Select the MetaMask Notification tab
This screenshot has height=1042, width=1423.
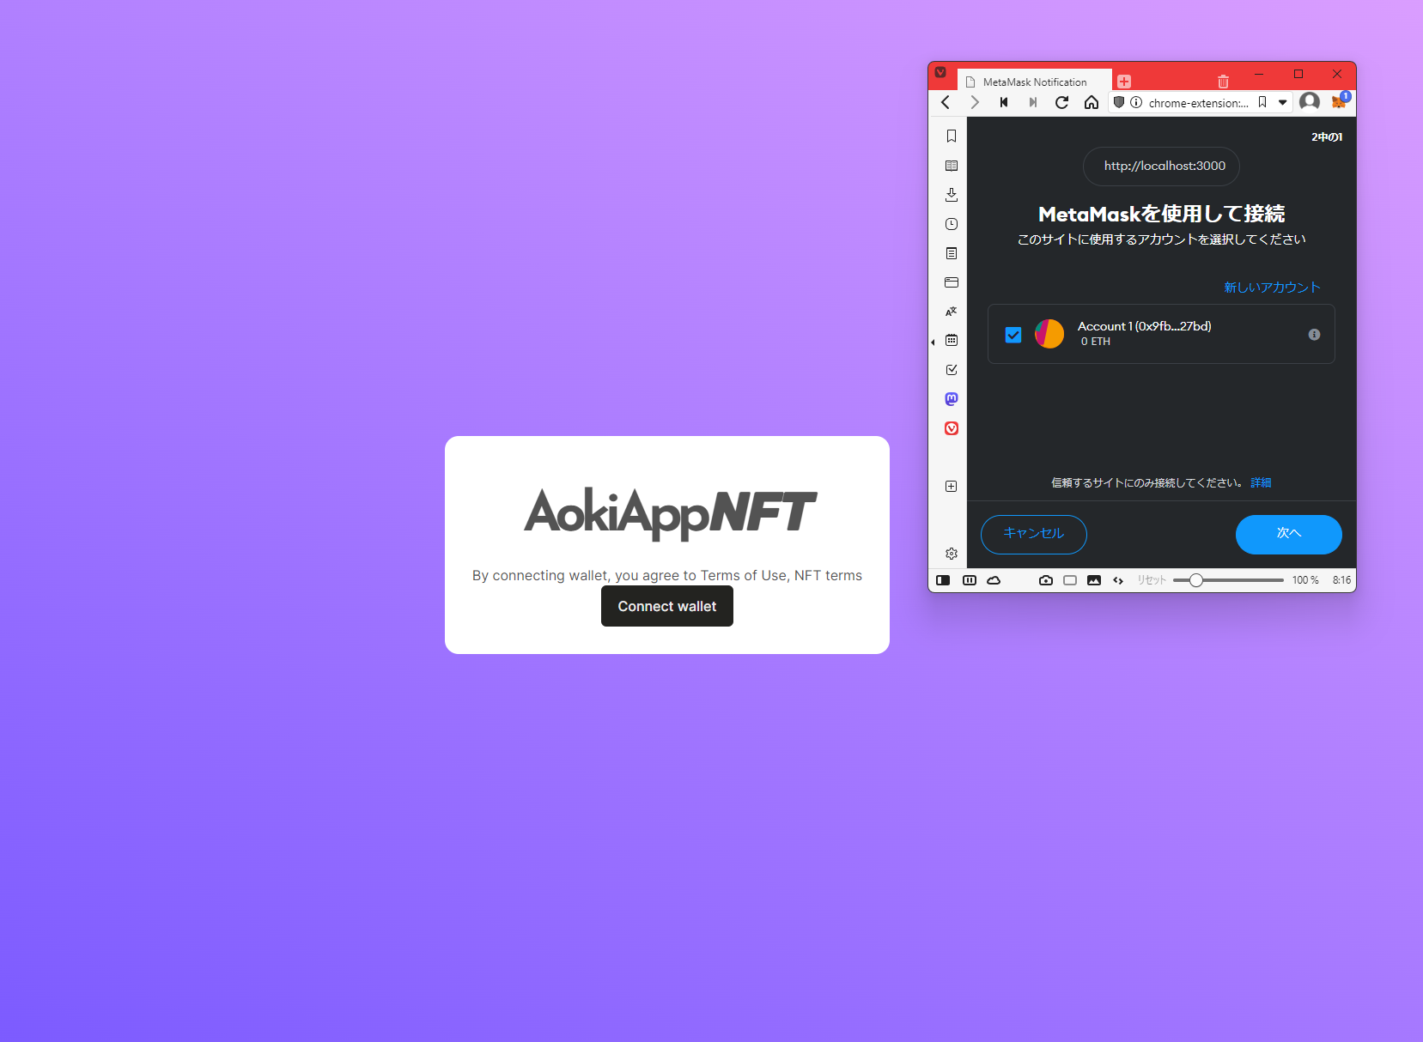[x=1034, y=82]
